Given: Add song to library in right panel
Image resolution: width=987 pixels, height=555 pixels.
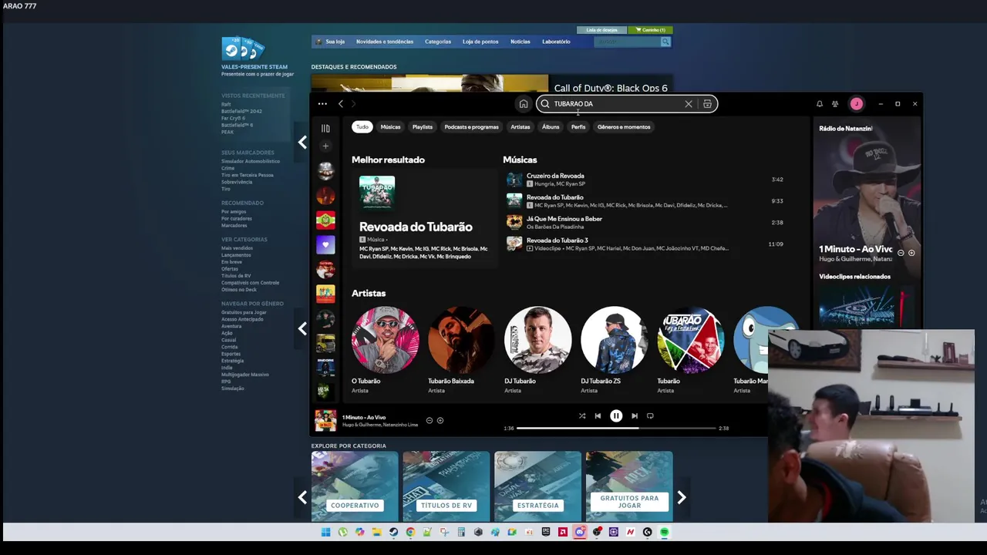Looking at the screenshot, I should pyautogui.click(x=911, y=253).
